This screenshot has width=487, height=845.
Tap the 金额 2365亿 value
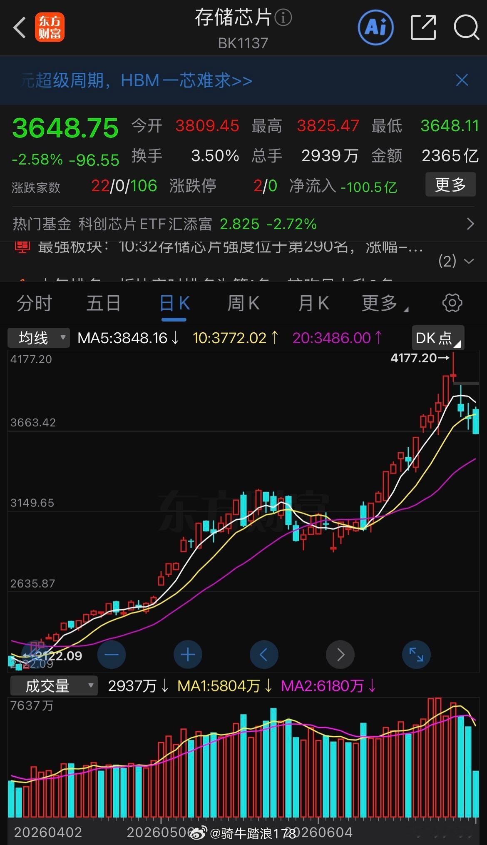pos(450,156)
